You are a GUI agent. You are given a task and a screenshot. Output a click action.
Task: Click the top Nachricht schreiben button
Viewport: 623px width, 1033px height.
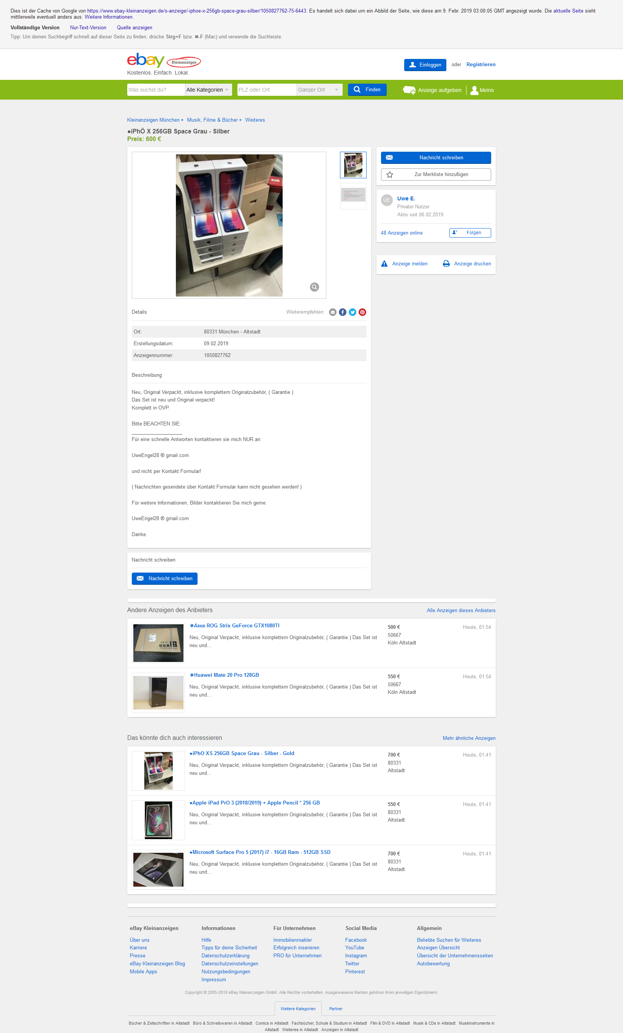click(x=436, y=158)
